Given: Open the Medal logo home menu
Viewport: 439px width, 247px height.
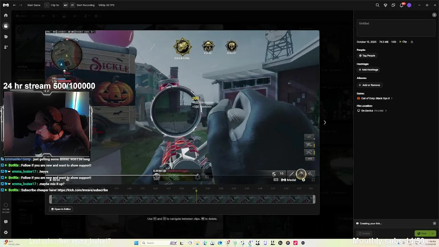Looking at the screenshot, I should click(x=6, y=5).
